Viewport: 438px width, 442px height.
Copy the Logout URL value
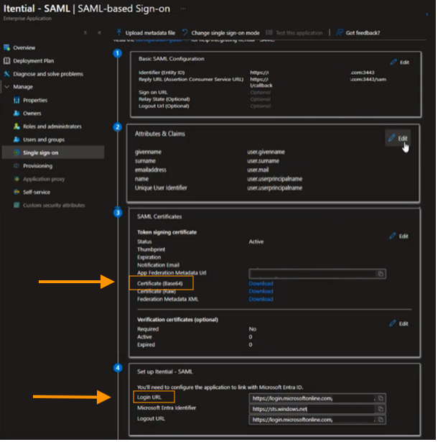point(381,420)
